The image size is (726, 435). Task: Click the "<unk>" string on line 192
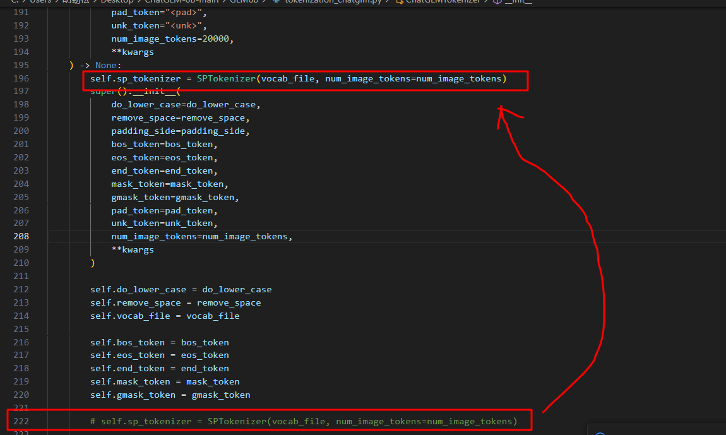[183, 25]
